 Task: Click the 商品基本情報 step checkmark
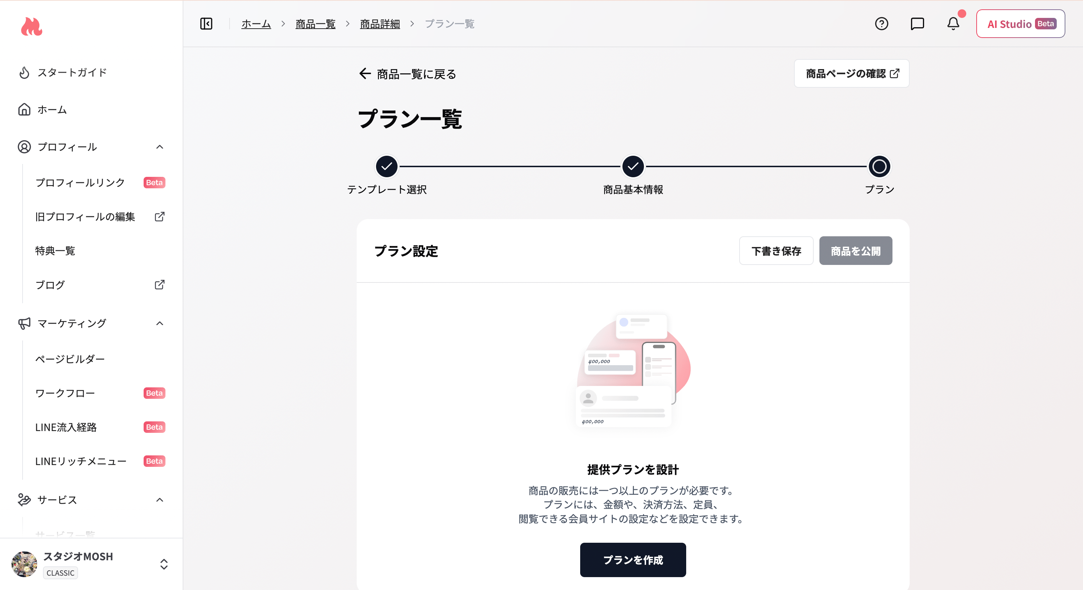coord(633,167)
